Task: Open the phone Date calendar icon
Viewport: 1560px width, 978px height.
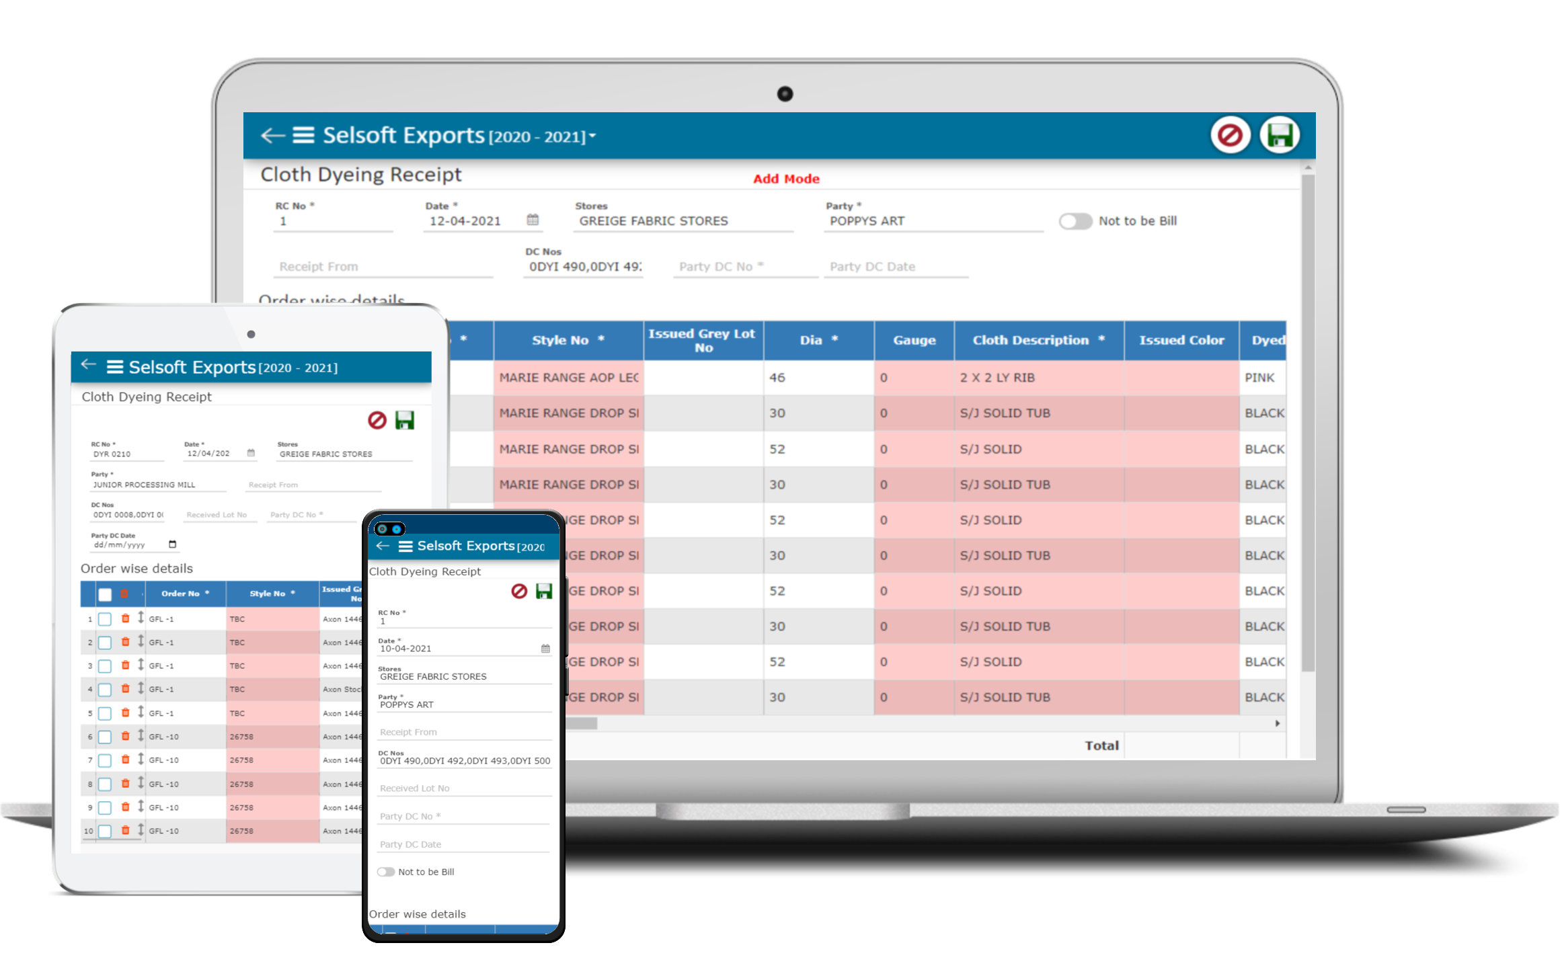Action: pos(545,649)
